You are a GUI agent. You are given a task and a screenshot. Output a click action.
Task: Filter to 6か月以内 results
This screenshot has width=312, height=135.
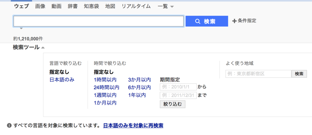(139, 87)
